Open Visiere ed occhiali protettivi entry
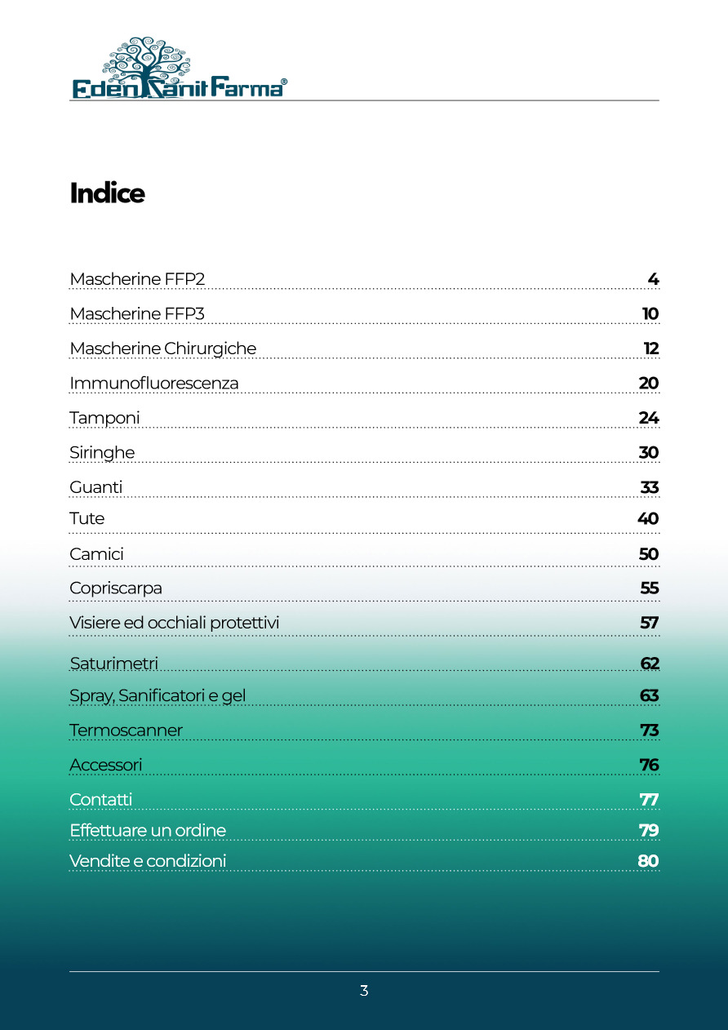This screenshot has height=1030, width=728. coord(175,623)
